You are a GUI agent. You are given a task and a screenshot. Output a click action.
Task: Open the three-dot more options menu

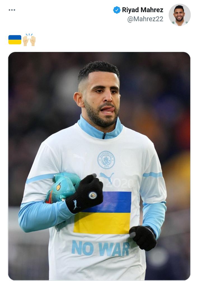point(12,10)
